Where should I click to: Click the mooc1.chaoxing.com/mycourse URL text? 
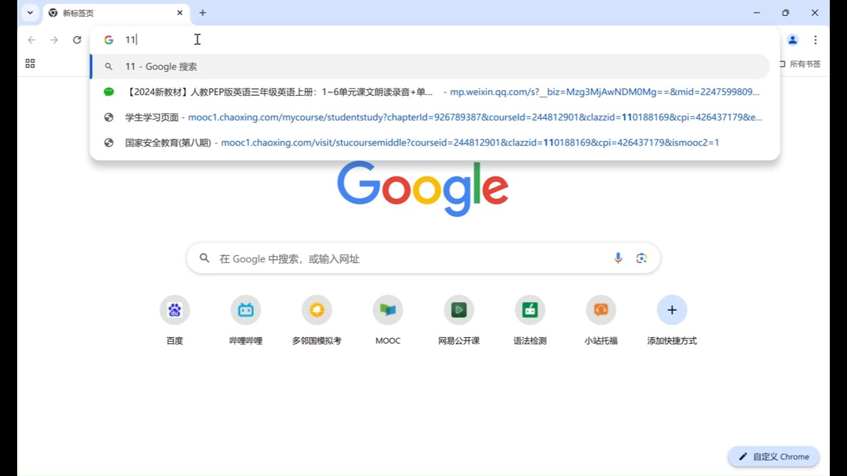tap(475, 117)
